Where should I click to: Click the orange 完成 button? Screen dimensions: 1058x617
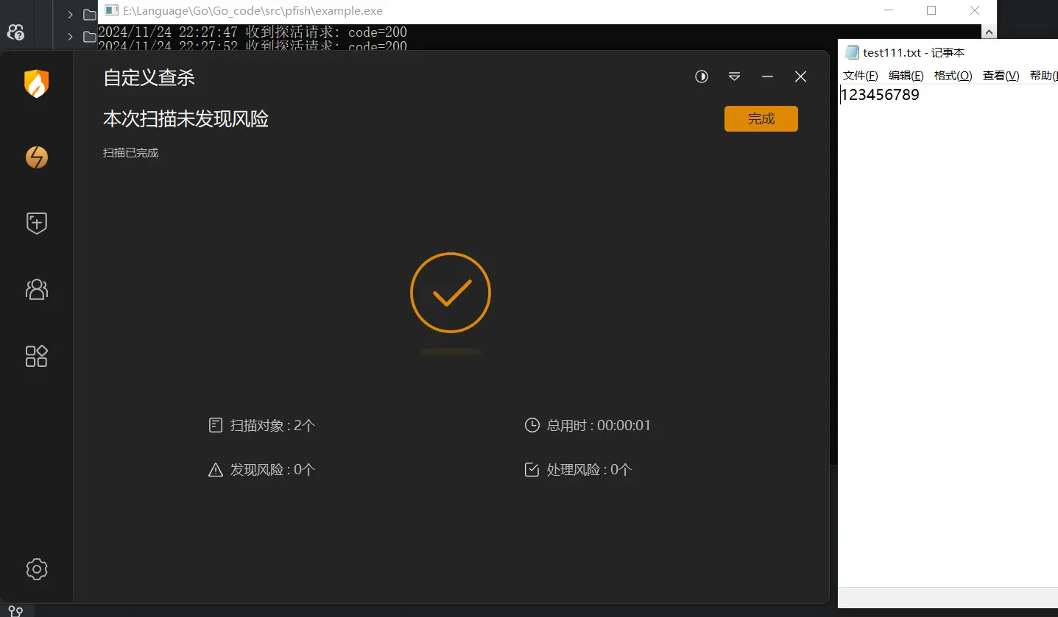pyautogui.click(x=761, y=119)
